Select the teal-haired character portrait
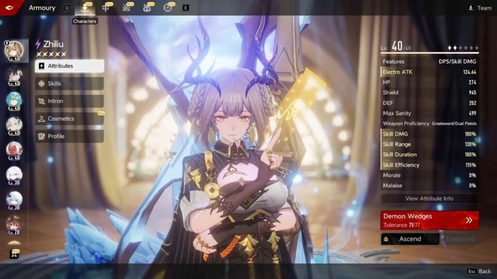Image resolution: width=497 pixels, height=279 pixels. coord(14,99)
